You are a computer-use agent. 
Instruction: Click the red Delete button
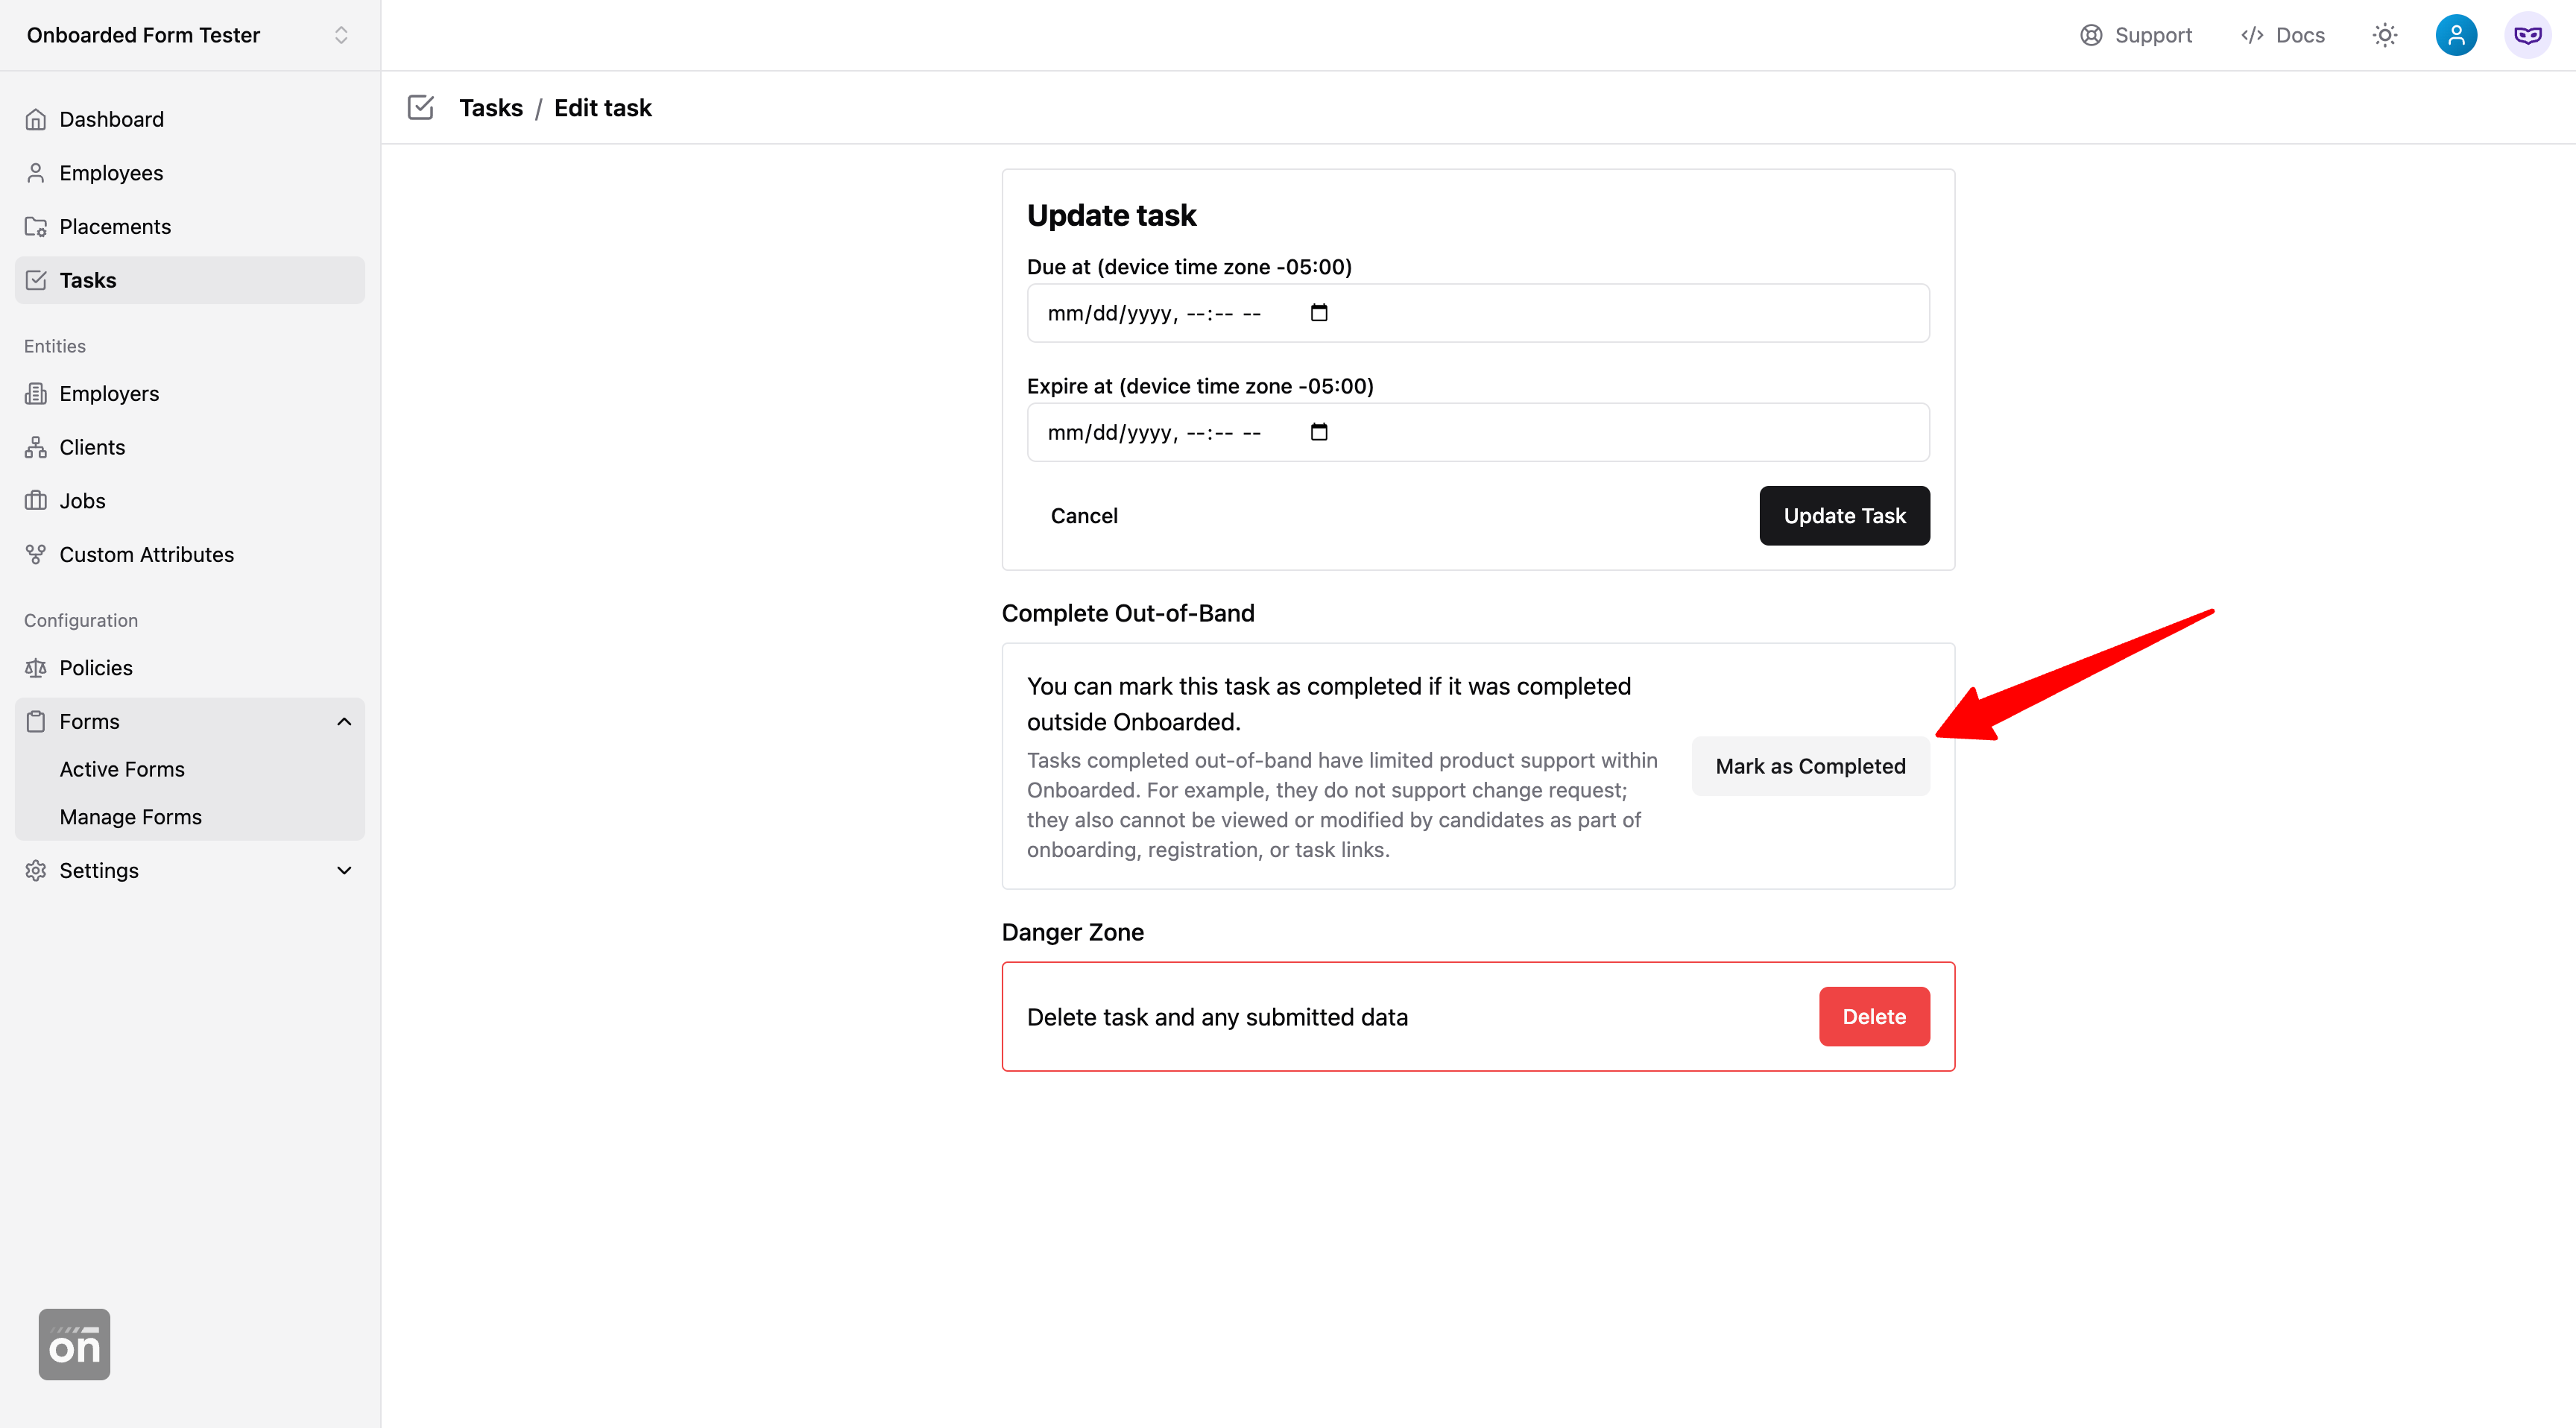coord(1873,1016)
